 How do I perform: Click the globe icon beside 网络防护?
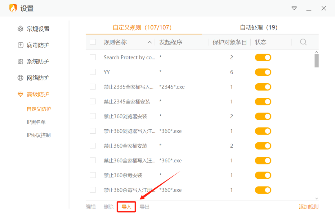click(20, 78)
